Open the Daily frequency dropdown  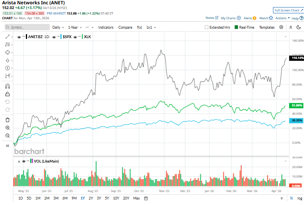[58, 27]
